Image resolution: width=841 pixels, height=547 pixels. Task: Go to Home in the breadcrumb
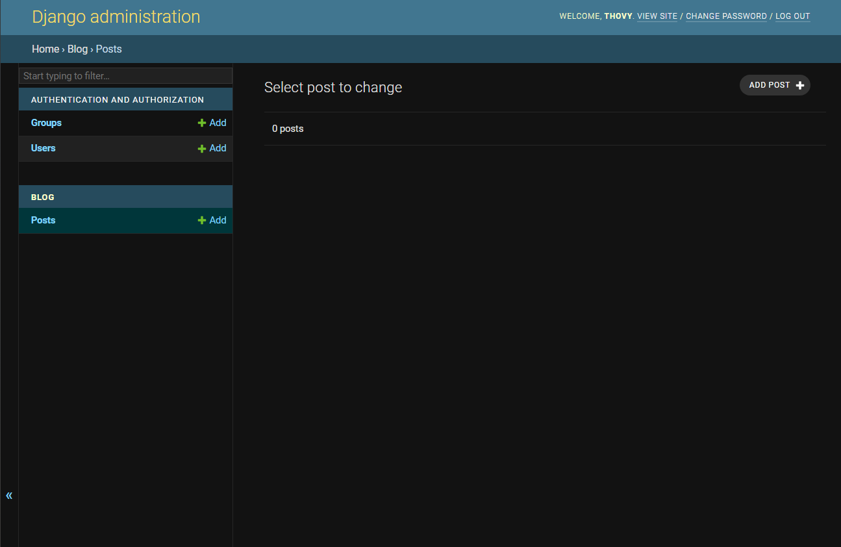point(45,49)
